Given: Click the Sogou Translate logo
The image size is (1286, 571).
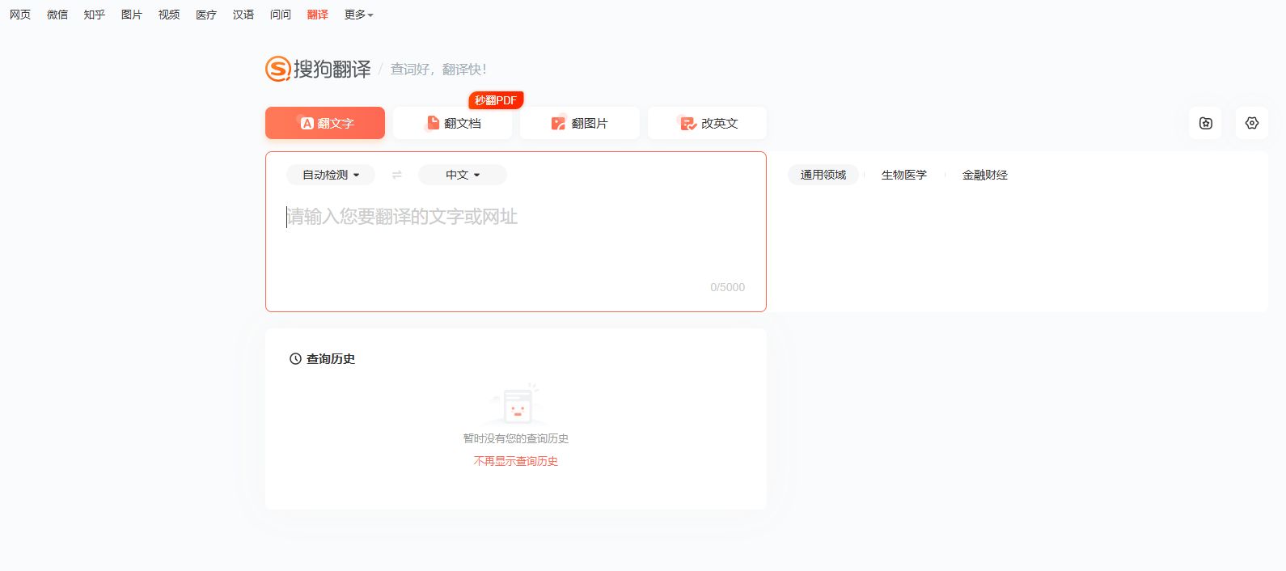Looking at the screenshot, I should [x=318, y=69].
